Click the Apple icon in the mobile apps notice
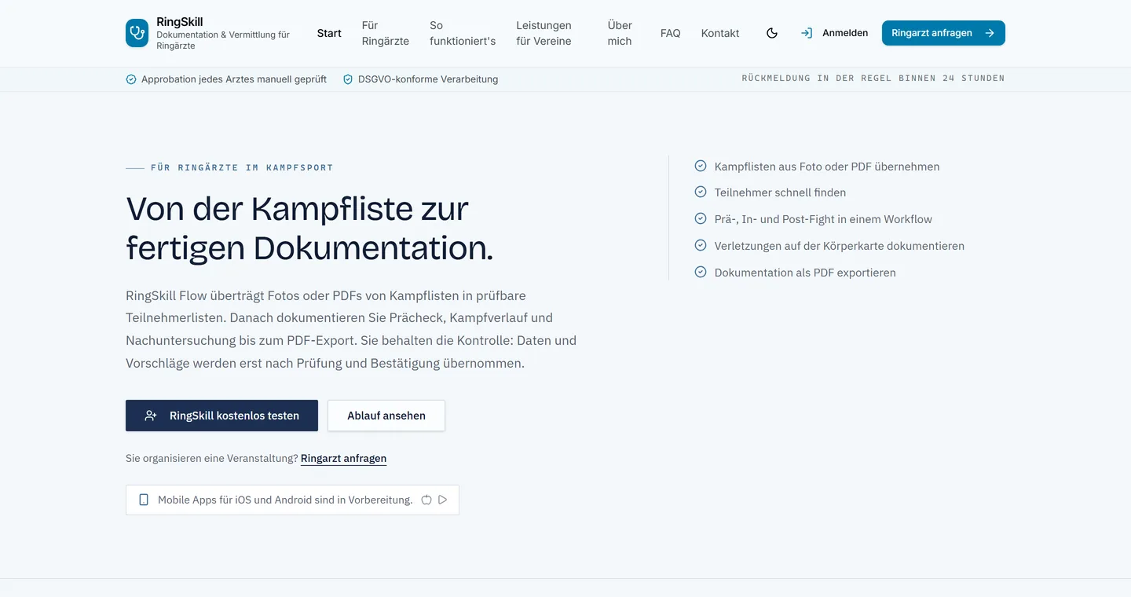 426,500
